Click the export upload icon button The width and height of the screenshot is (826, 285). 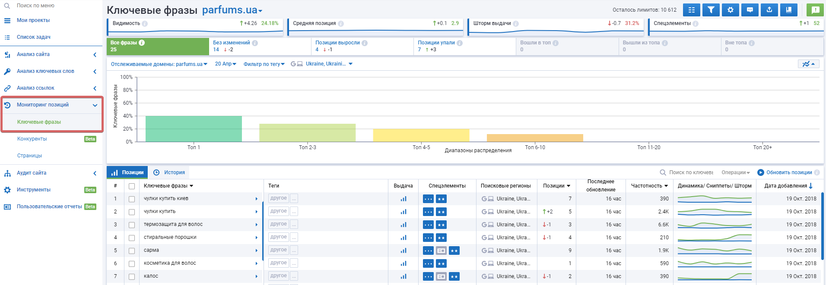coord(769,10)
